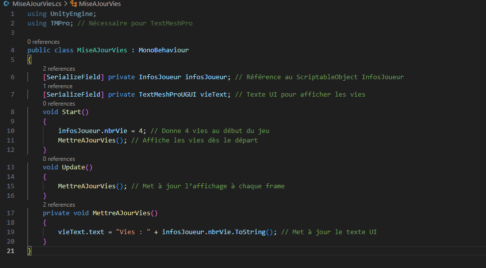Click line number 4 in gutter
Viewport: 486px width, 268px height.
pos(12,50)
